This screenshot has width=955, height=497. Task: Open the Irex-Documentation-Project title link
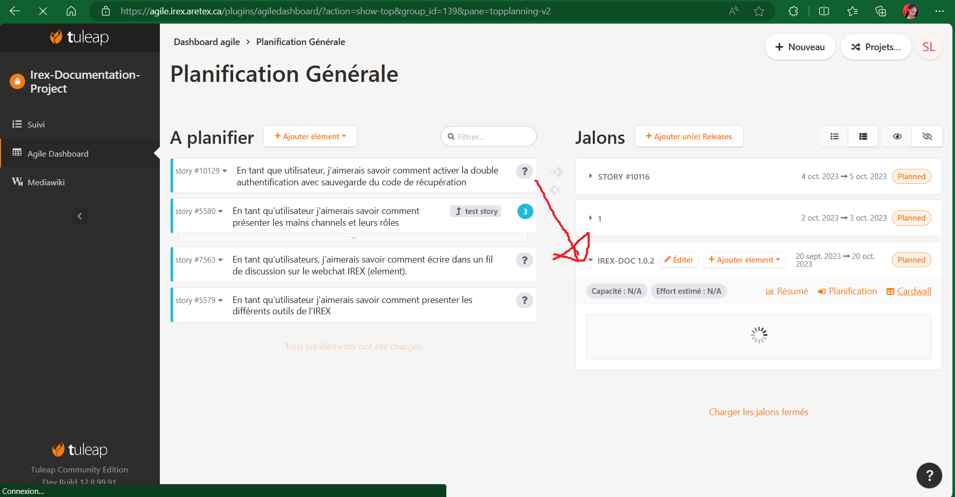(x=85, y=82)
